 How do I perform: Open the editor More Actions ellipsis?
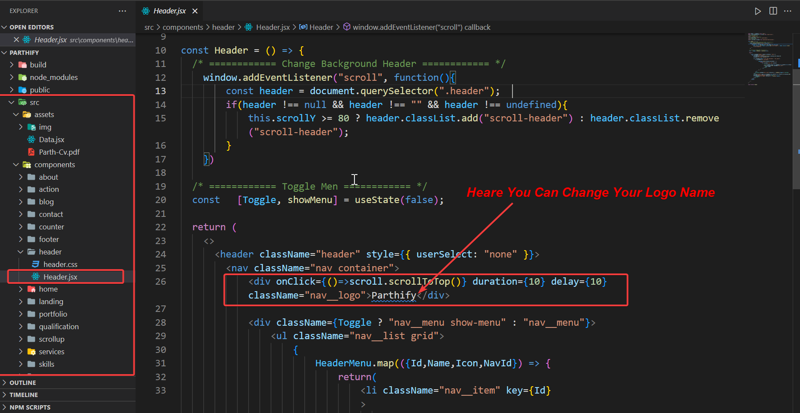click(787, 11)
